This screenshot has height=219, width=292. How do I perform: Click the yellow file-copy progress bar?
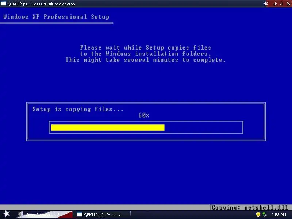[x=108, y=127]
